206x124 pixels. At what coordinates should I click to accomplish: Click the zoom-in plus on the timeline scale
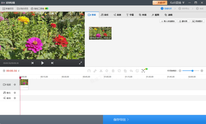pos(202,71)
